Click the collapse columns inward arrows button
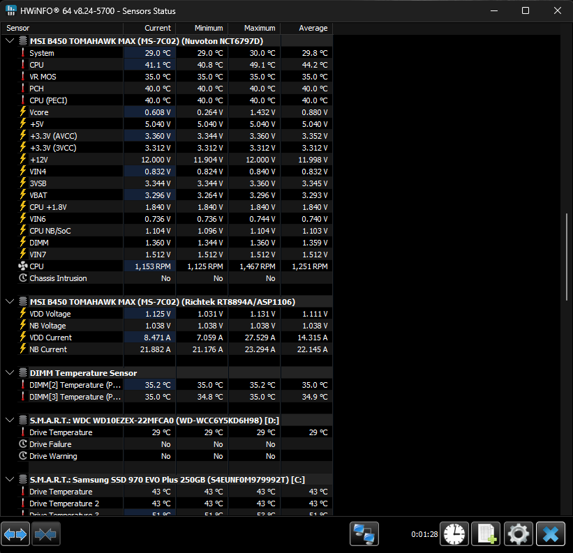This screenshot has width=573, height=553. tap(46, 534)
